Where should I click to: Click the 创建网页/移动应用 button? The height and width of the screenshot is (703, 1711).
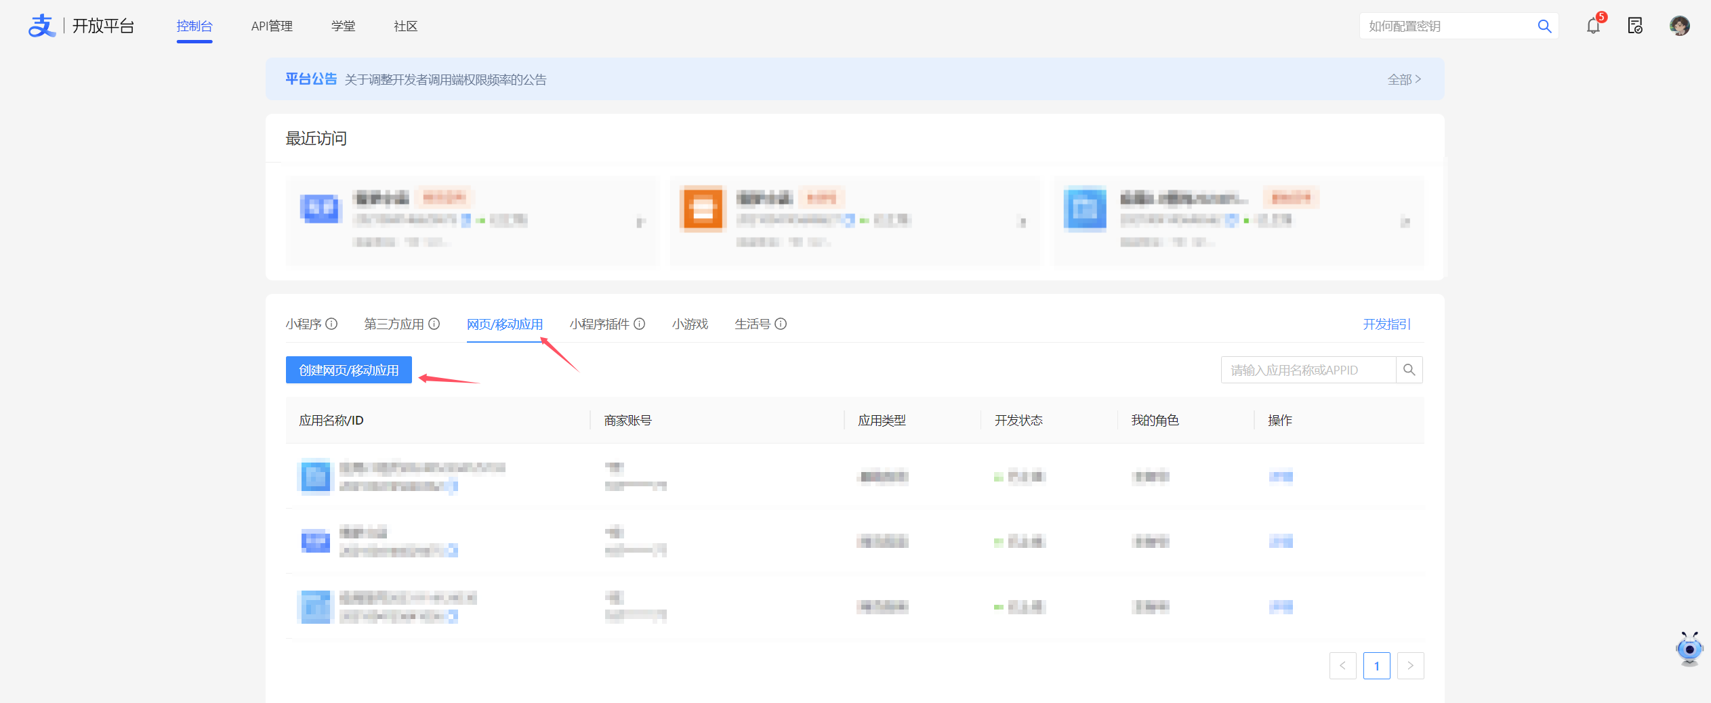[348, 370]
